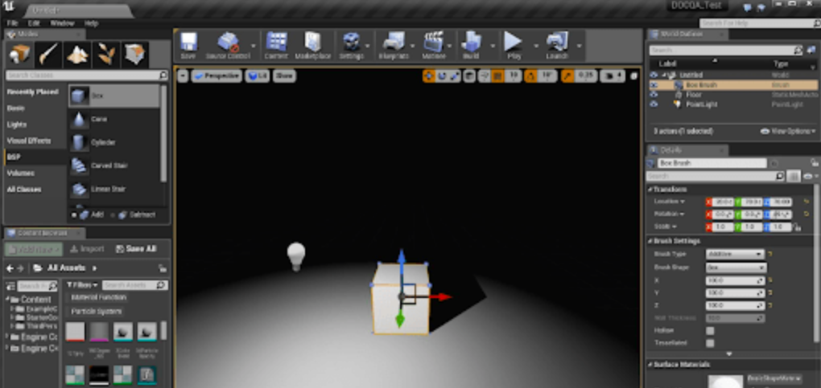
Task: Hide the PointLight via eye icon
Action: 654,104
